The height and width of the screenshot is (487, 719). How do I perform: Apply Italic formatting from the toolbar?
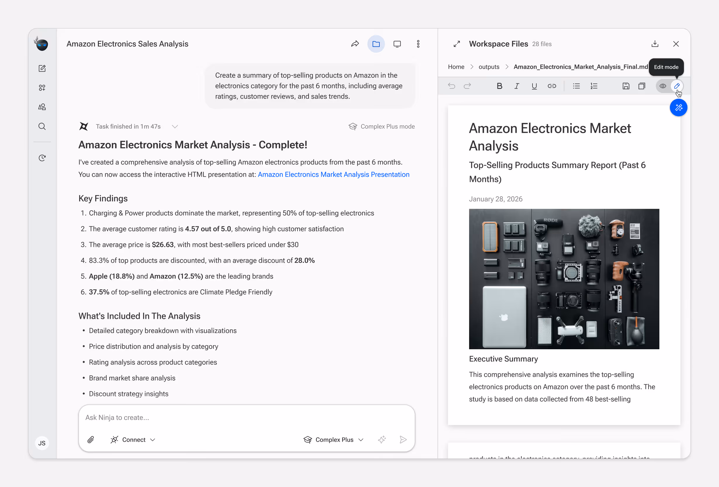tap(516, 86)
